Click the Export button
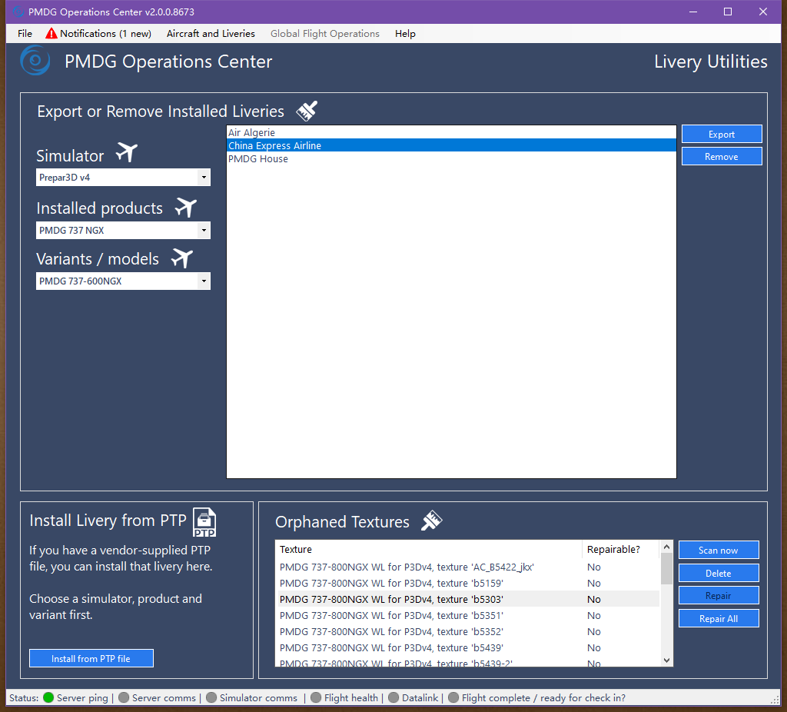Image resolution: width=787 pixels, height=712 pixels. pyautogui.click(x=722, y=134)
